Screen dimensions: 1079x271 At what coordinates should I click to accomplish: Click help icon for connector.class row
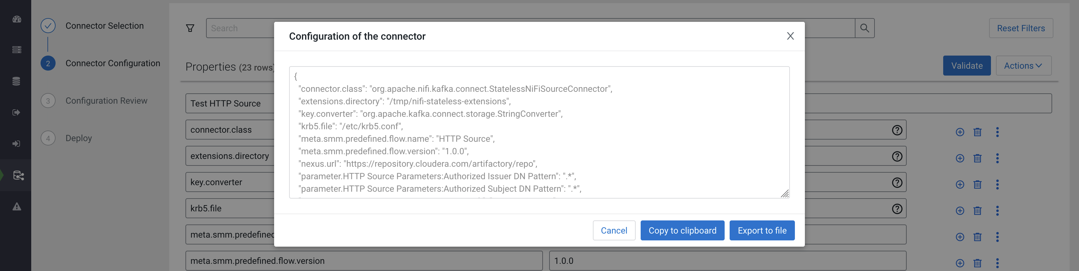coord(897,130)
